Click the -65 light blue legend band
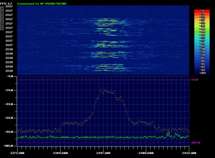 pos(202,46)
